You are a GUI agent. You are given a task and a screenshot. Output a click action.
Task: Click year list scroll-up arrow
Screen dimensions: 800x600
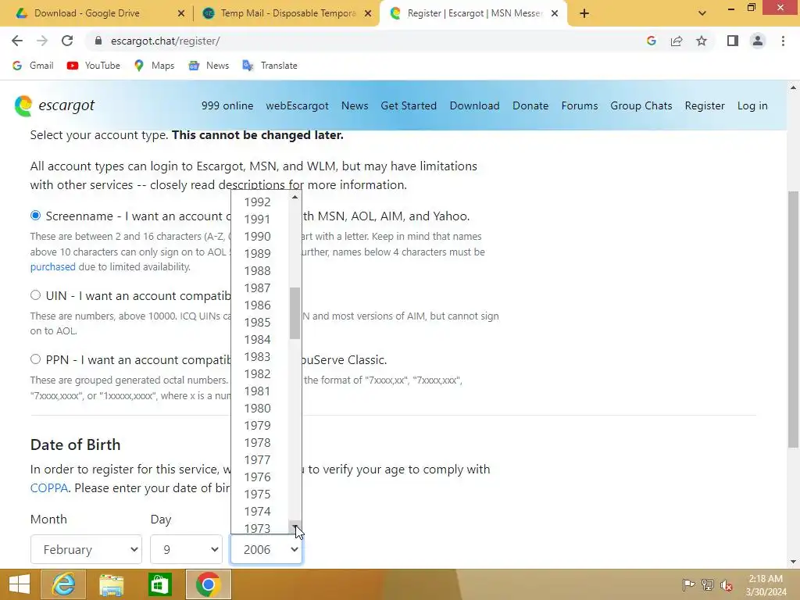pyautogui.click(x=295, y=197)
